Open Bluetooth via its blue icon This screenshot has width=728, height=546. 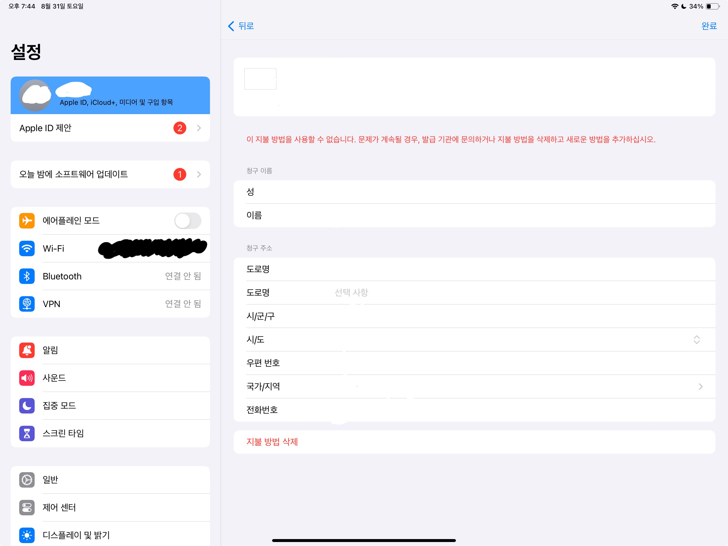[27, 276]
